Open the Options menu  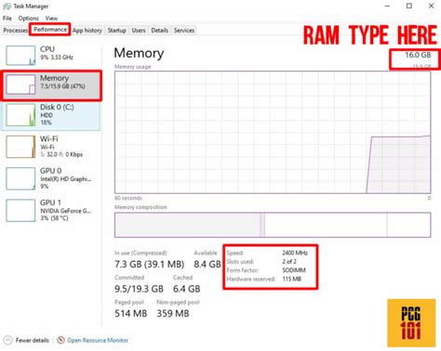point(29,19)
